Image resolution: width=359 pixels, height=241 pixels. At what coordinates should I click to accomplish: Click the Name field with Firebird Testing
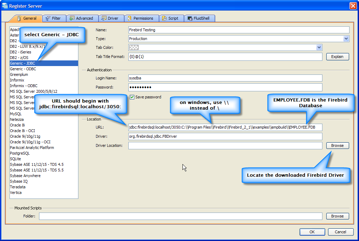[x=239, y=30]
